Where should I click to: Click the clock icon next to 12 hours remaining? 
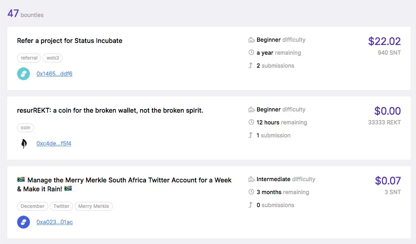(251, 122)
